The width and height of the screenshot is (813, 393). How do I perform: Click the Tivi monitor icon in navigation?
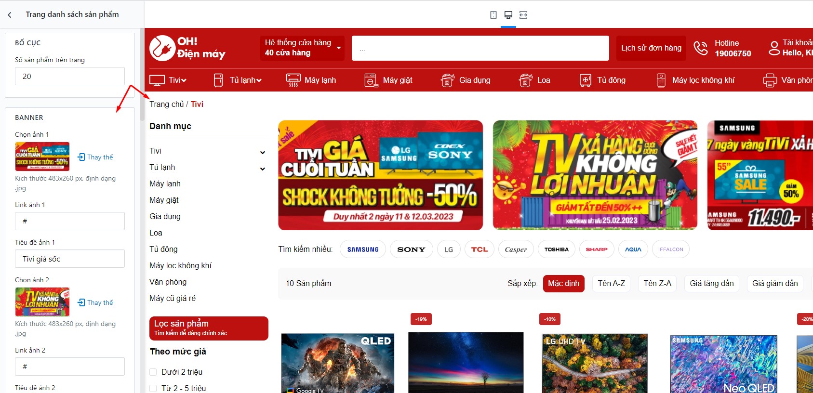[x=157, y=80]
